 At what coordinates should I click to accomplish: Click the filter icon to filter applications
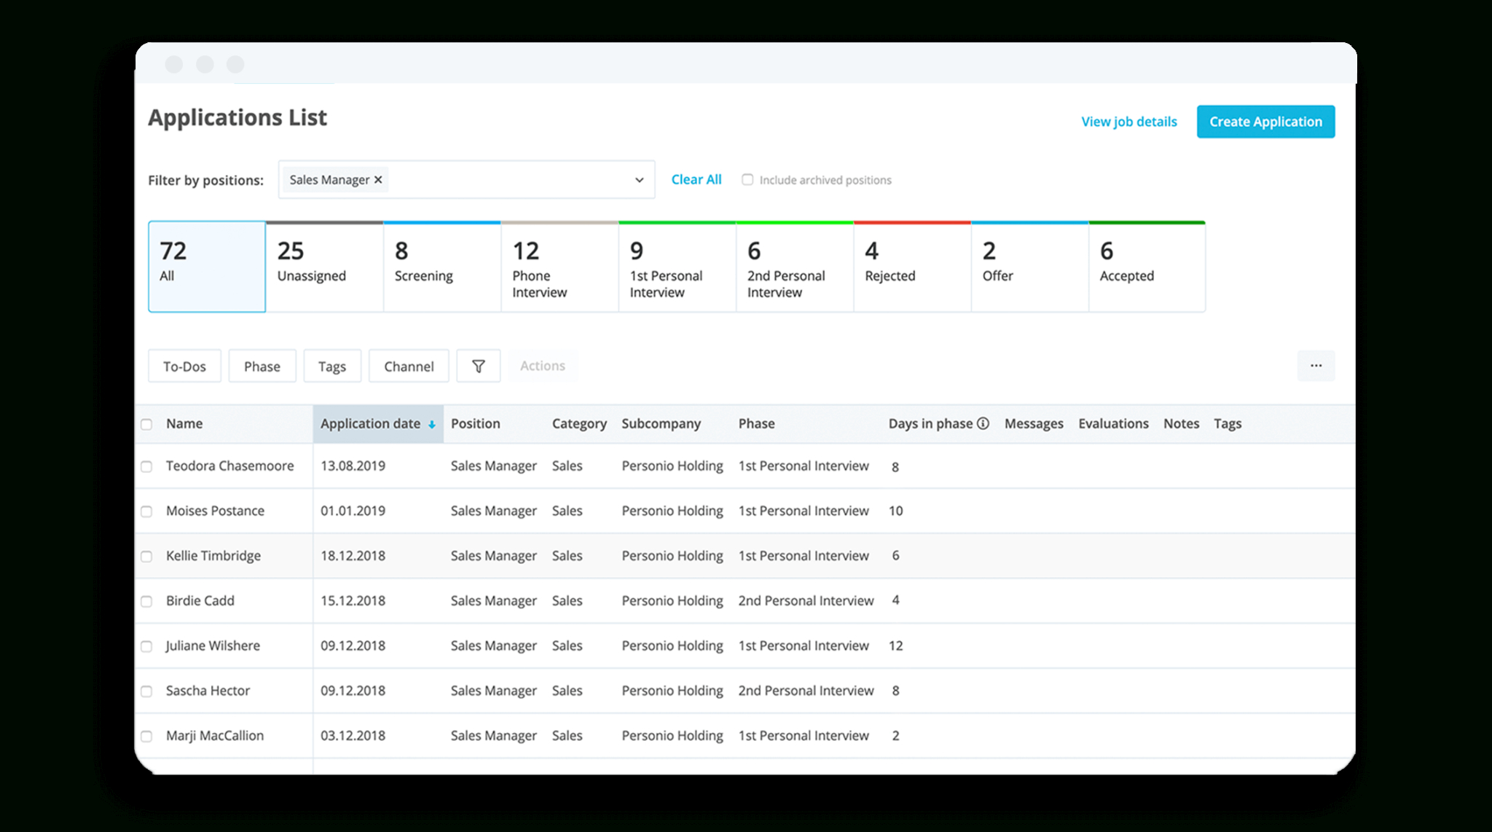(x=478, y=366)
